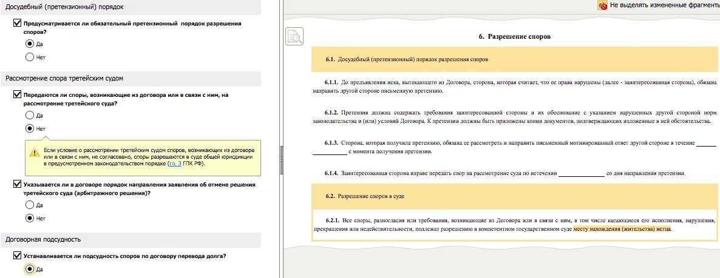Viewport: 720px width, 278px height.
Task: Select 'Да' for mandatory pretension procedure
Action: click(30, 44)
